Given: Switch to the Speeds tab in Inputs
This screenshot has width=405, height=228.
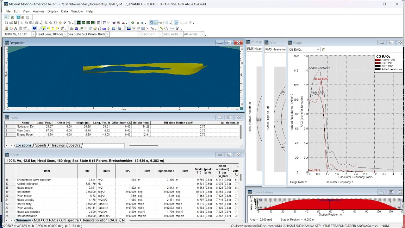Looking at the screenshot, I should pyautogui.click(x=40, y=145).
